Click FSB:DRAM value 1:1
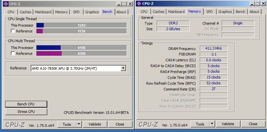267x132 pixels. coord(213,54)
